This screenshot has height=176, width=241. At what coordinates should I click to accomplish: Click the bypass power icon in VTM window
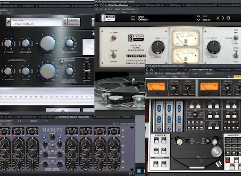pyautogui.click(x=97, y=5)
